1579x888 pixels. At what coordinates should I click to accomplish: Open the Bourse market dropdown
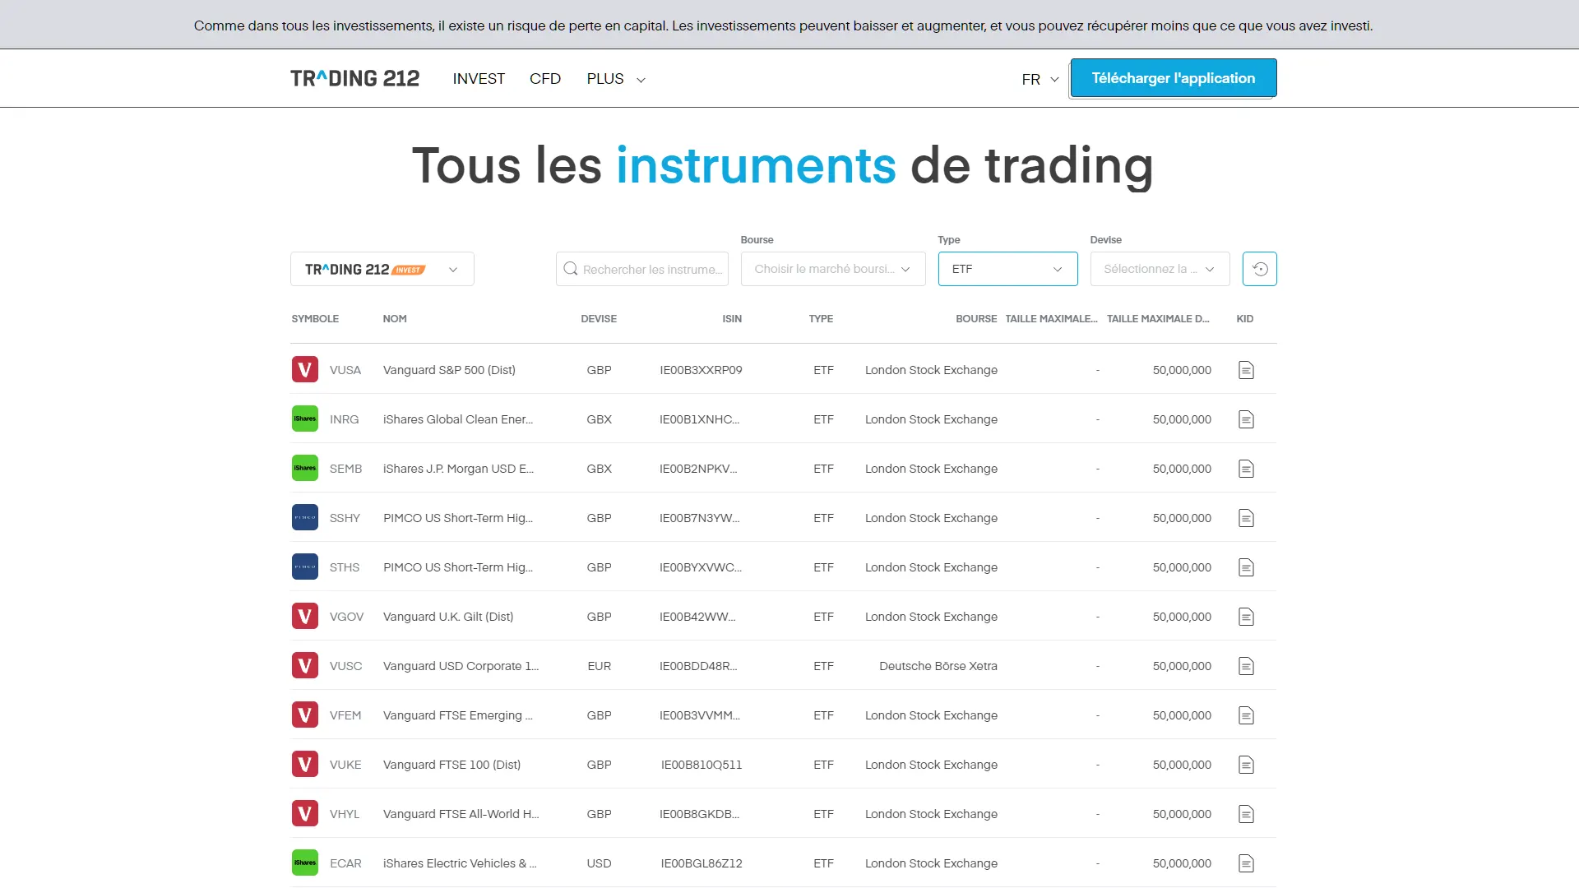point(833,269)
